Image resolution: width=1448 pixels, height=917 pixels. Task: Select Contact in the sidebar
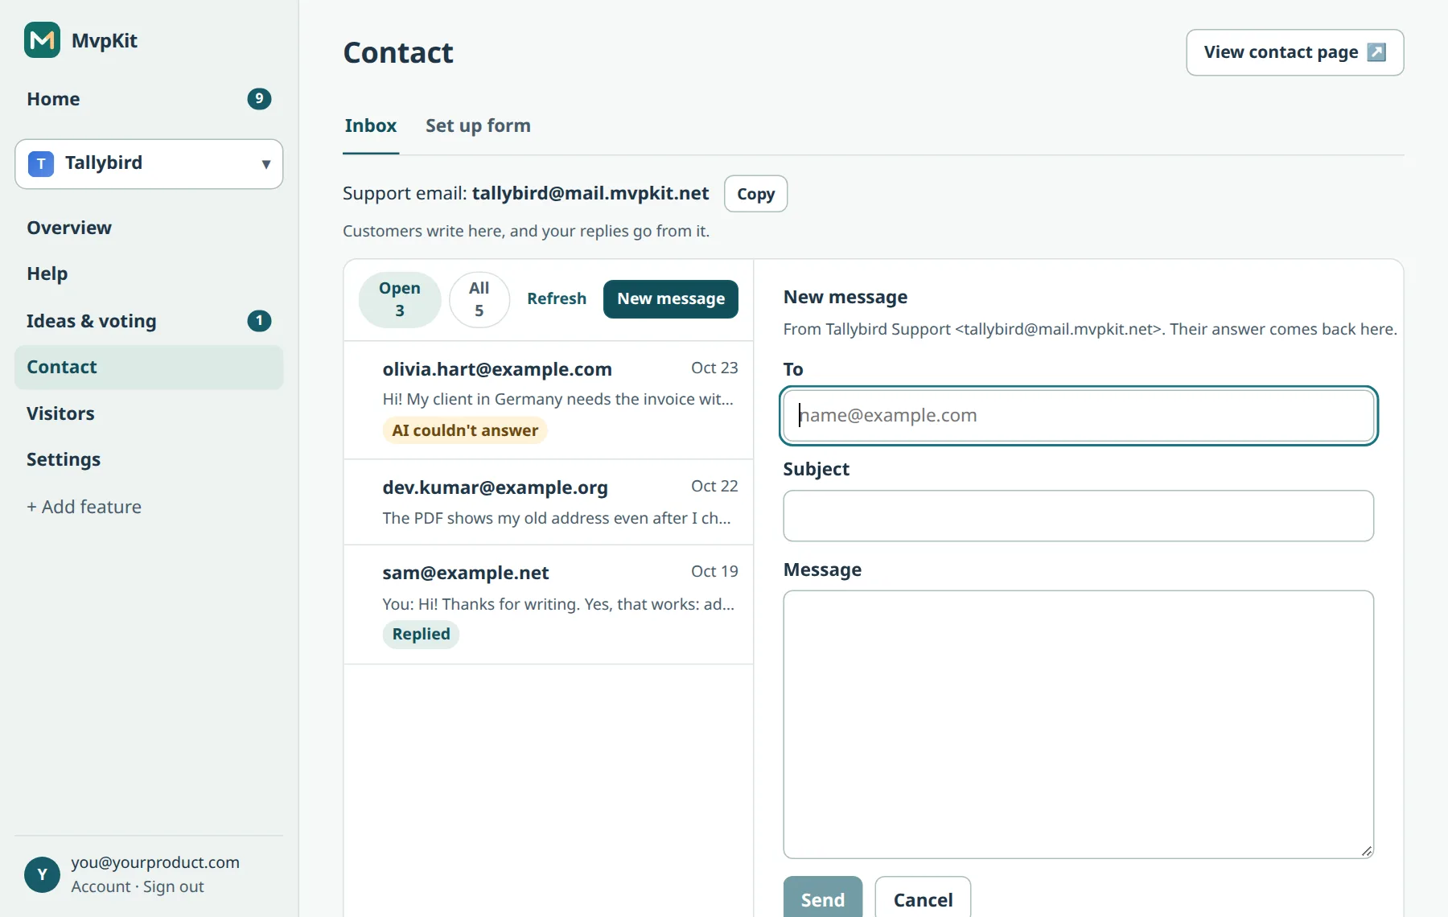click(149, 367)
